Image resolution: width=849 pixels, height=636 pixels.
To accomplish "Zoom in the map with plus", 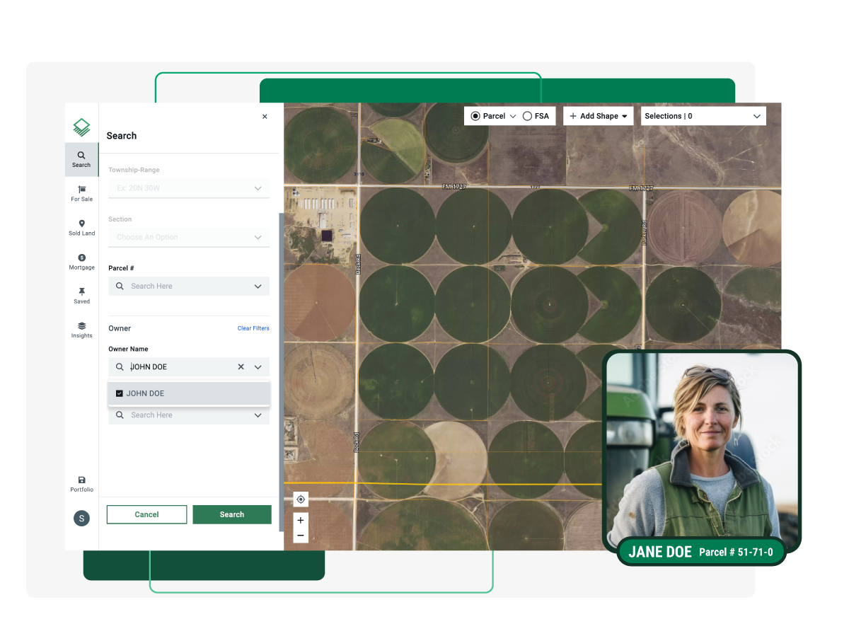I will [x=301, y=520].
